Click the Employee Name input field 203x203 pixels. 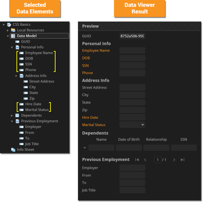(132, 50)
